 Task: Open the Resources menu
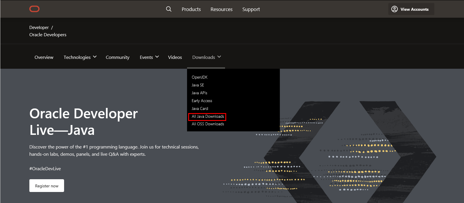coord(222,9)
